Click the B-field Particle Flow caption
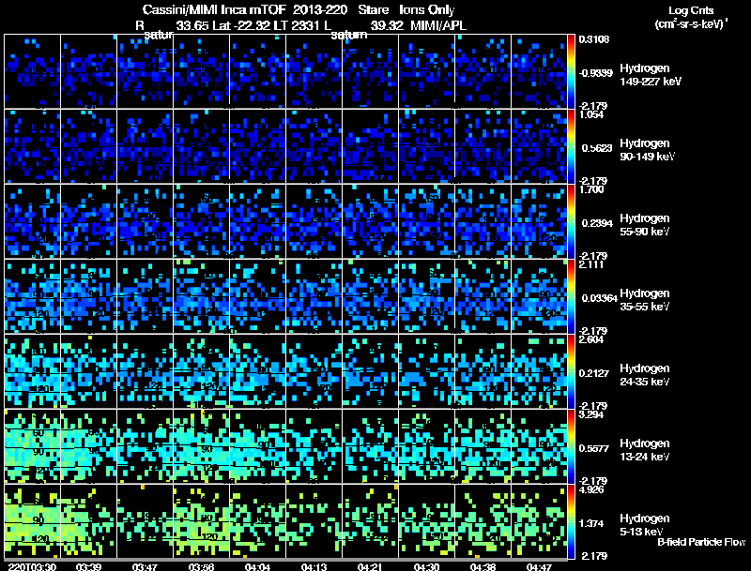The height and width of the screenshot is (571, 751). click(700, 542)
